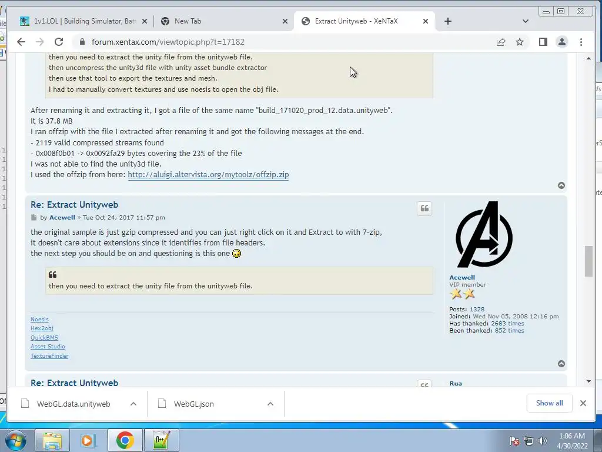Jump to top from Acewell's post

click(561, 364)
